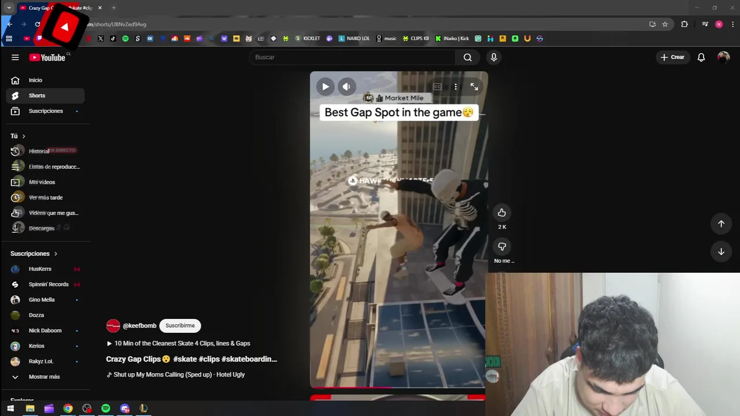The height and width of the screenshot is (416, 740).
Task: Open the Chrome three-dot menu
Action: 732,24
